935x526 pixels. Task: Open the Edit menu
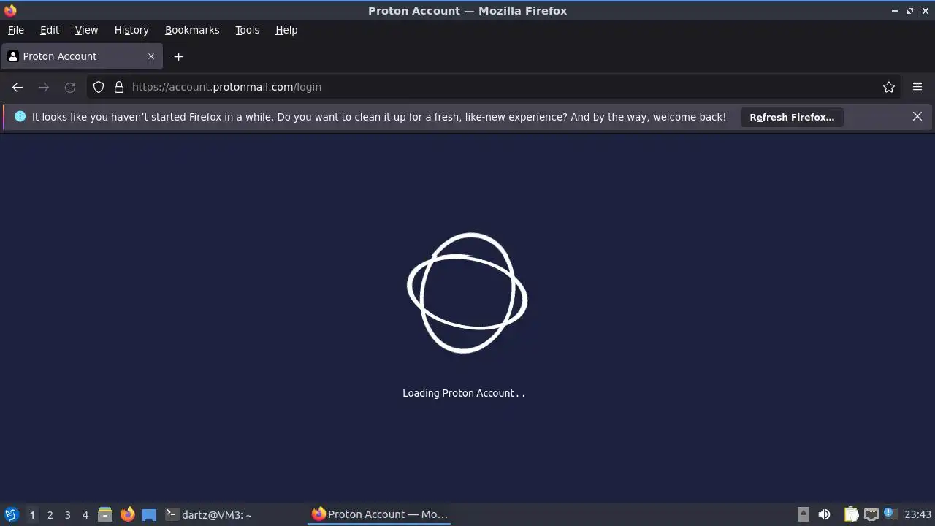point(50,30)
